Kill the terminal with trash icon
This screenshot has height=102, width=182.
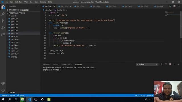[x=170, y=64]
